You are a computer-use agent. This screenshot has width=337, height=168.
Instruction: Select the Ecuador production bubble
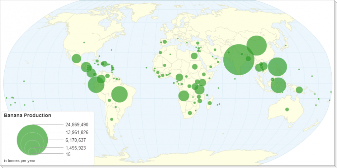point(96,85)
